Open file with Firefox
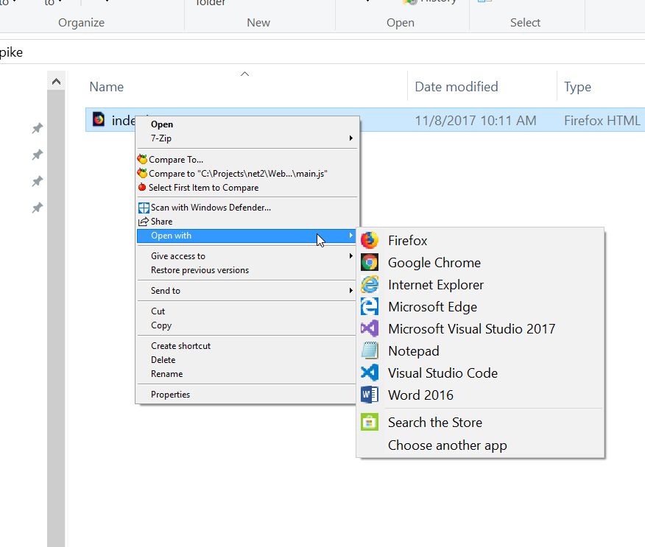This screenshot has width=645, height=547. [480, 240]
